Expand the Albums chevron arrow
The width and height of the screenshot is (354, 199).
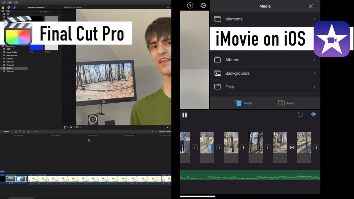[x=314, y=60]
